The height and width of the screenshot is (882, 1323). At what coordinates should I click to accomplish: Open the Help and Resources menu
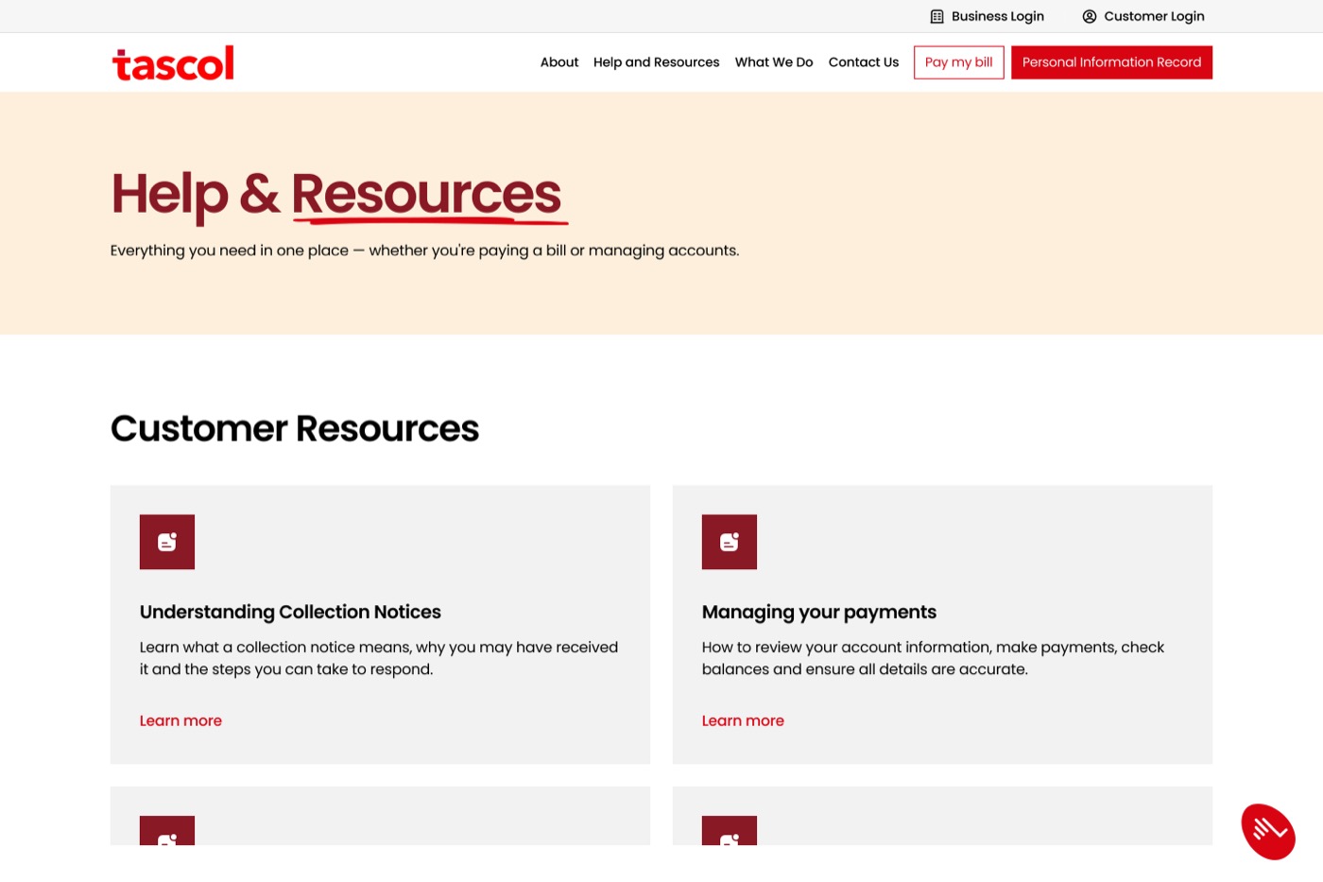(x=656, y=61)
